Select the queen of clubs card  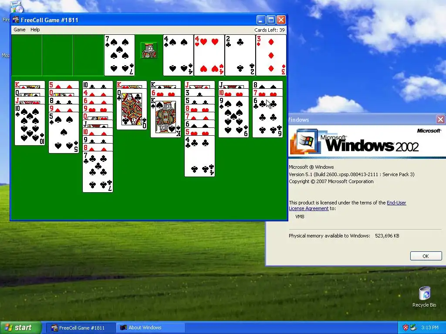coord(132,109)
